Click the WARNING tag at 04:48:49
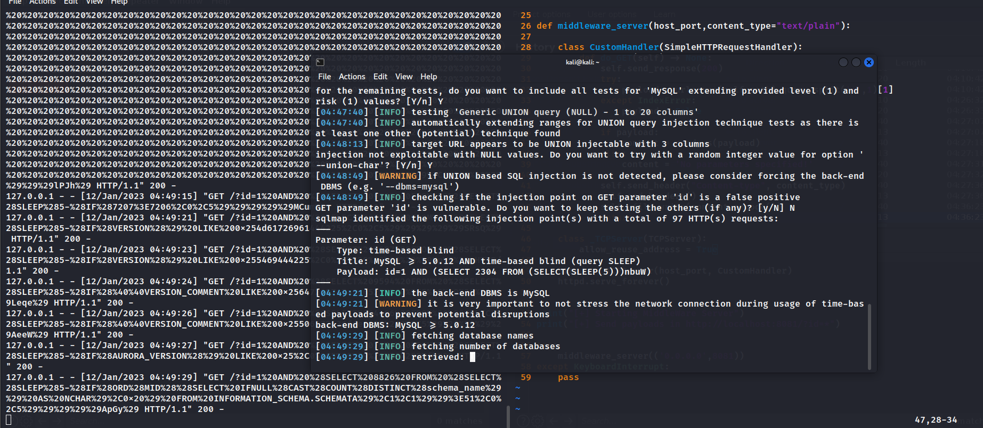 398,176
